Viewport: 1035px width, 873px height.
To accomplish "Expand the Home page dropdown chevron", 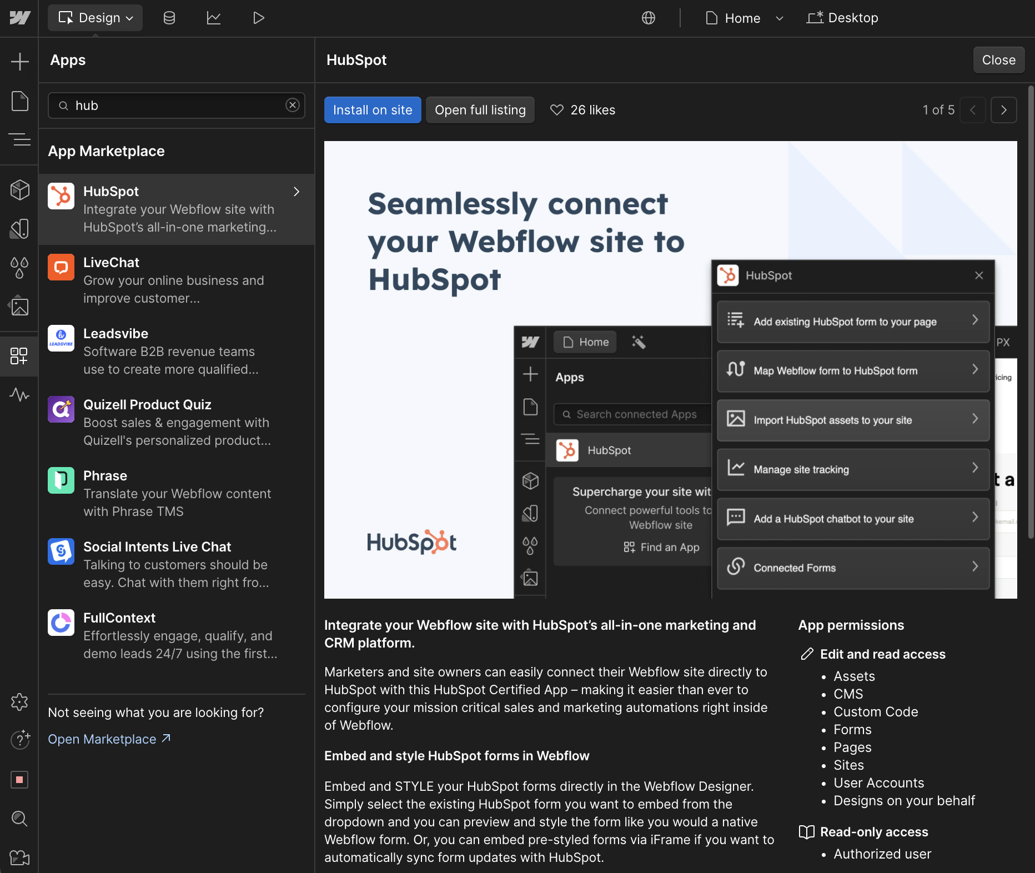I will pos(780,18).
